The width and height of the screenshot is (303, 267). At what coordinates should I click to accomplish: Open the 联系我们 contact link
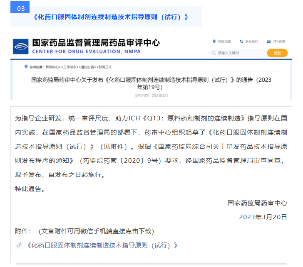(x=251, y=42)
